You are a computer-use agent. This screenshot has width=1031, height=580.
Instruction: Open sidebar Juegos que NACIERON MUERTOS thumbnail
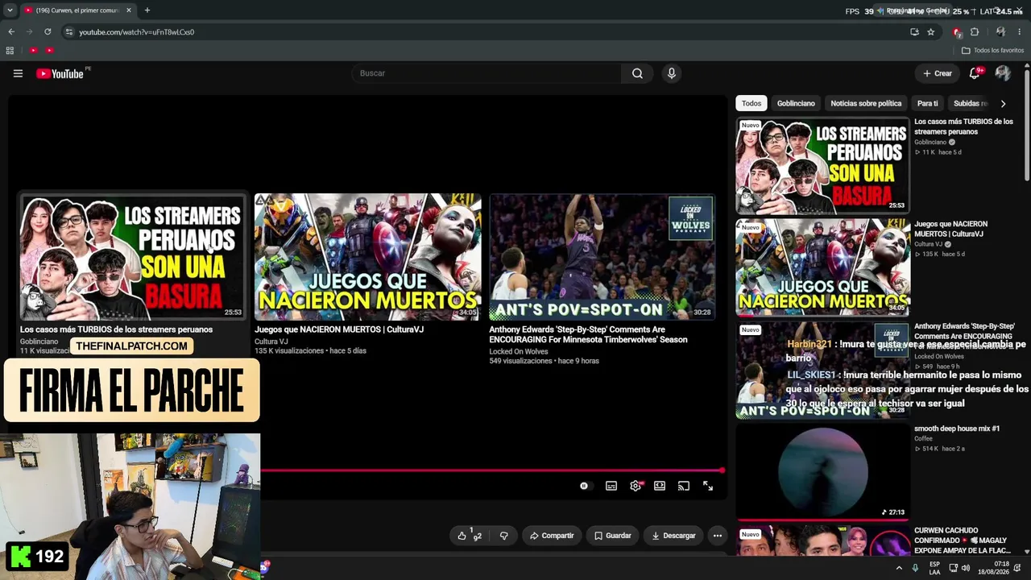tap(822, 267)
